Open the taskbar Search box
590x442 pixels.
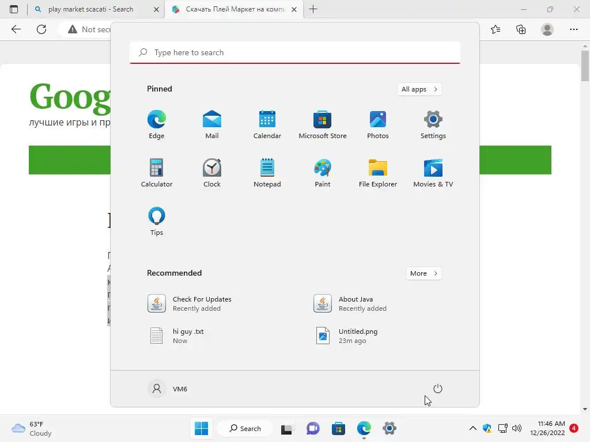pyautogui.click(x=245, y=428)
